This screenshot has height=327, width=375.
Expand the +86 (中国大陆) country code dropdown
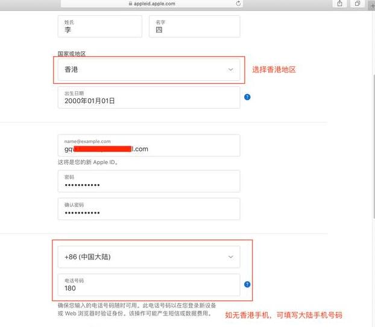pyautogui.click(x=149, y=257)
